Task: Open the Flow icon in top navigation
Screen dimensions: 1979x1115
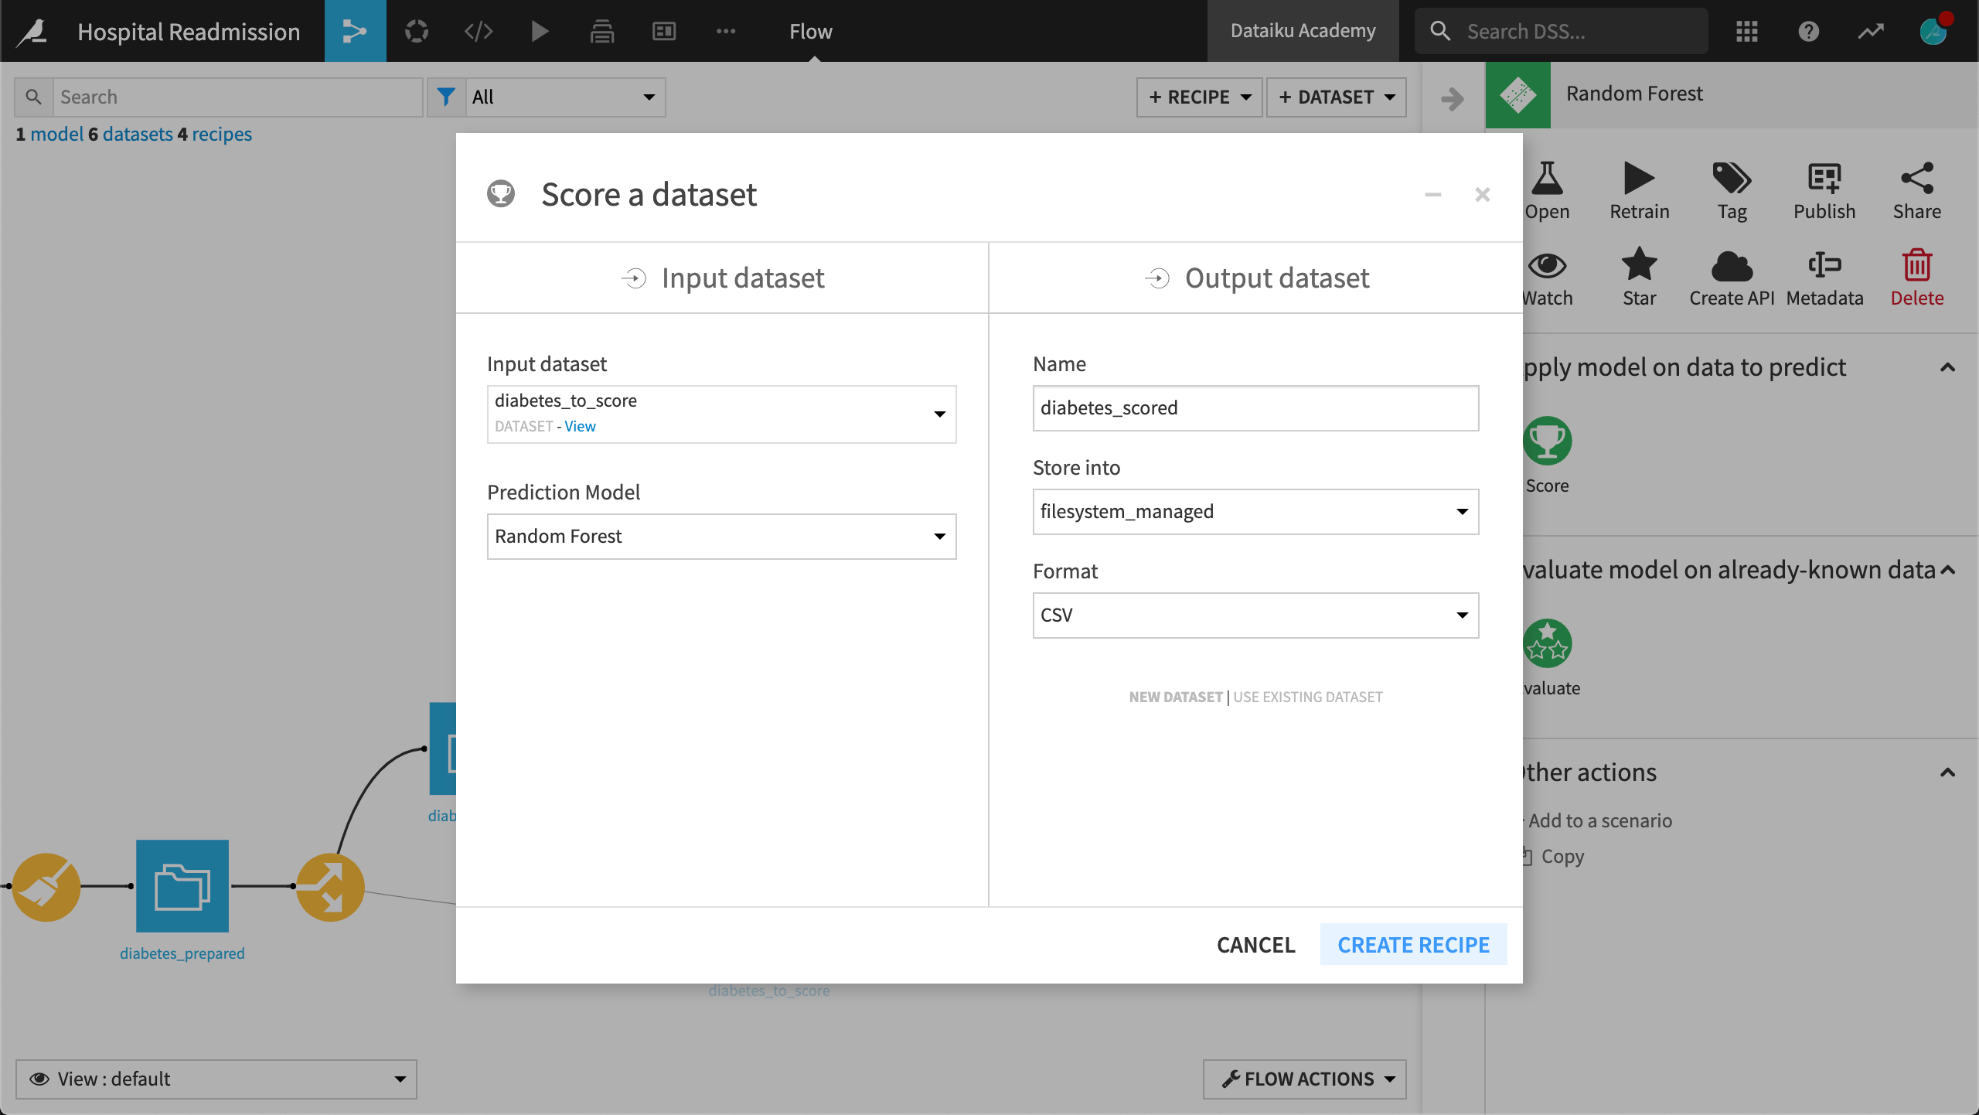Action: tap(355, 31)
